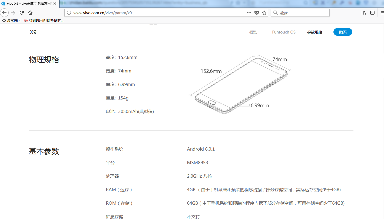Click the 不支持 value
This screenshot has height=219, width=384.
click(194, 217)
